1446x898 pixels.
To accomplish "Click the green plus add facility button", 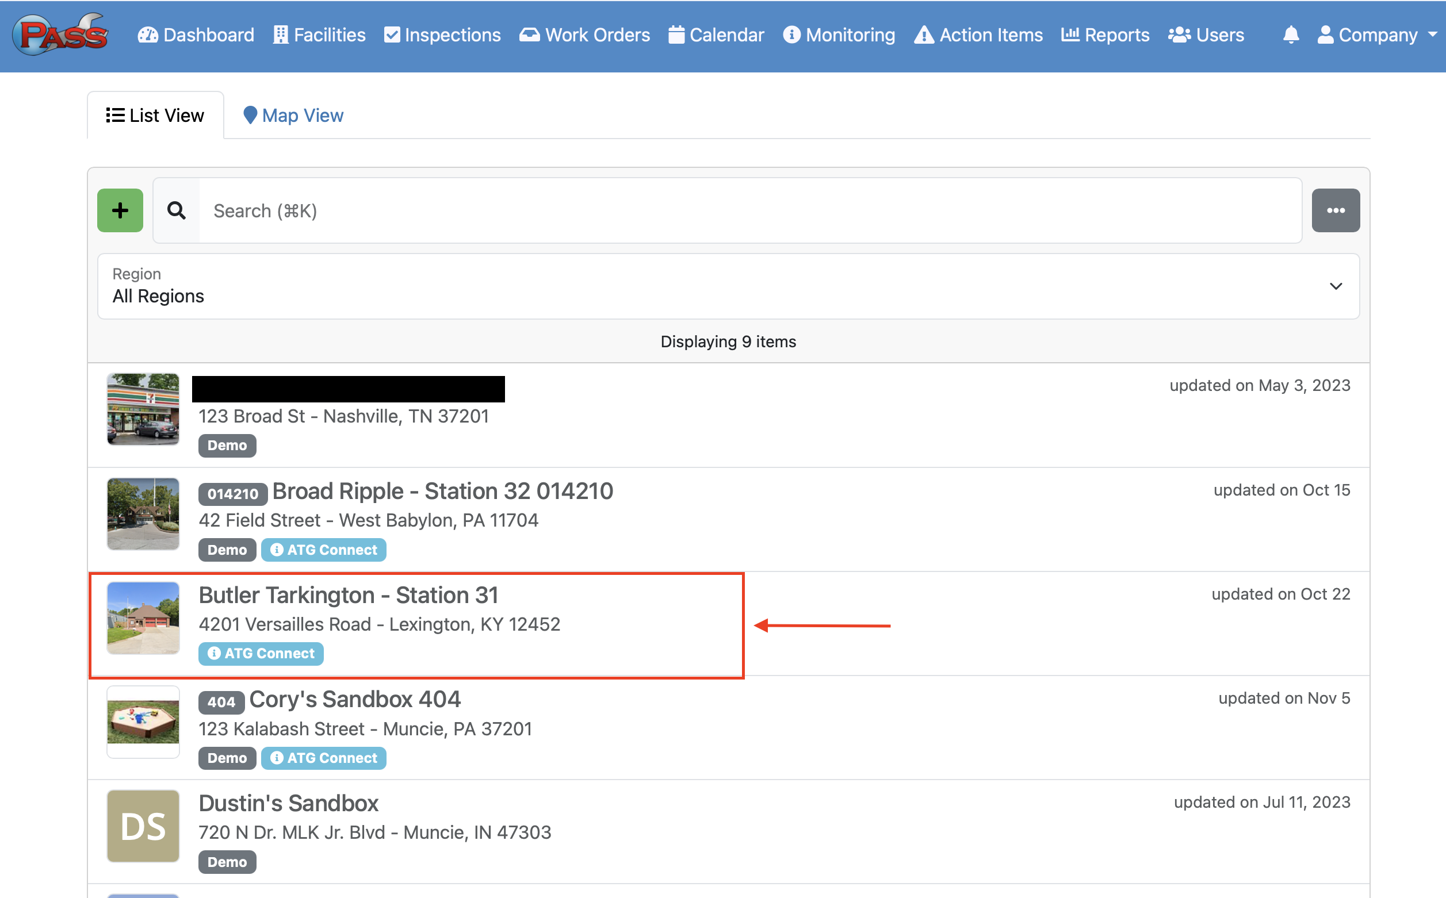I will tap(120, 210).
